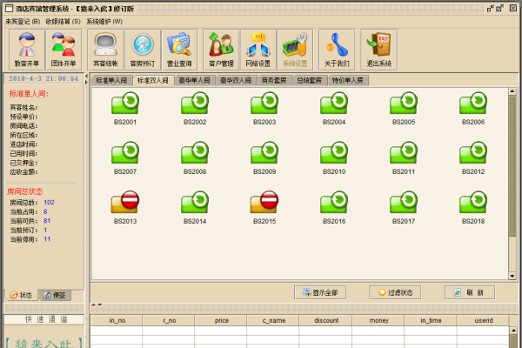Open 宾客结帐 guest checkout
522x348 pixels.
click(x=105, y=50)
